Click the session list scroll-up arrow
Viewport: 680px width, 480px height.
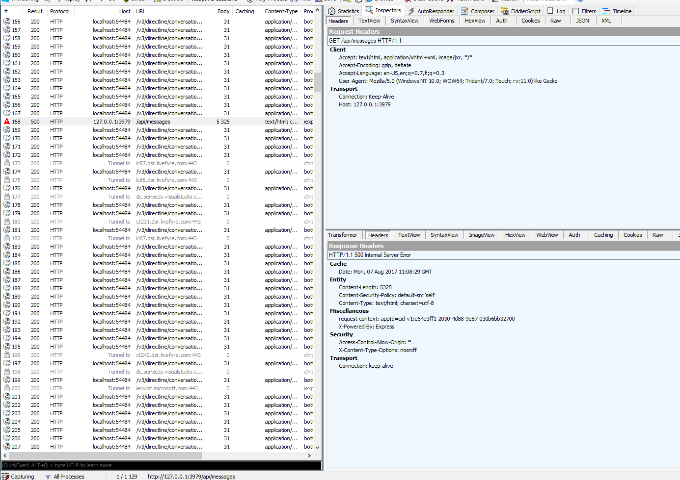tap(317, 10)
